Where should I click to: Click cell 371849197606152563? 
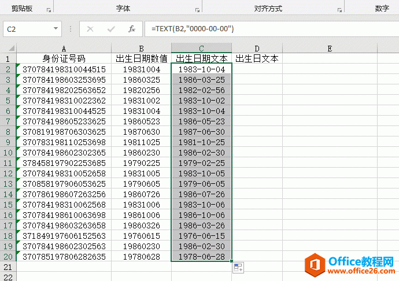point(64,236)
